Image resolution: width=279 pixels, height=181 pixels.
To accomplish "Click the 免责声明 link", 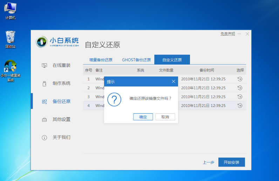I will click(227, 34).
